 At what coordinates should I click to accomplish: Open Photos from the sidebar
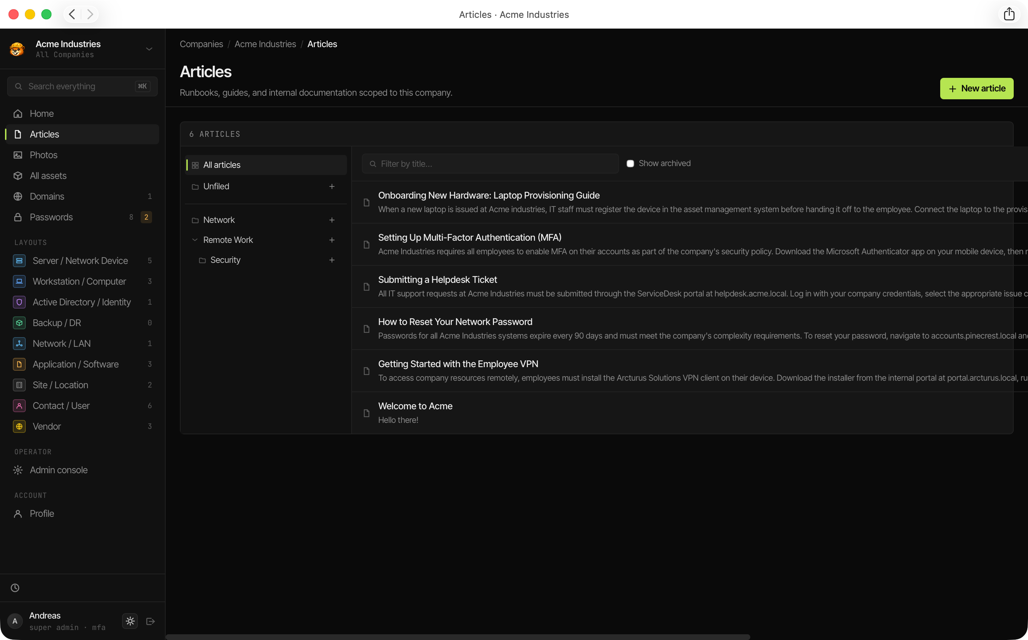click(82, 155)
